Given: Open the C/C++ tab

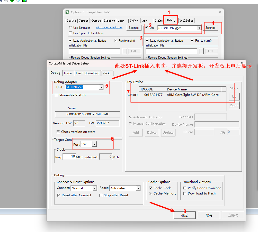Looking at the screenshot, I should pyautogui.click(x=134, y=21).
